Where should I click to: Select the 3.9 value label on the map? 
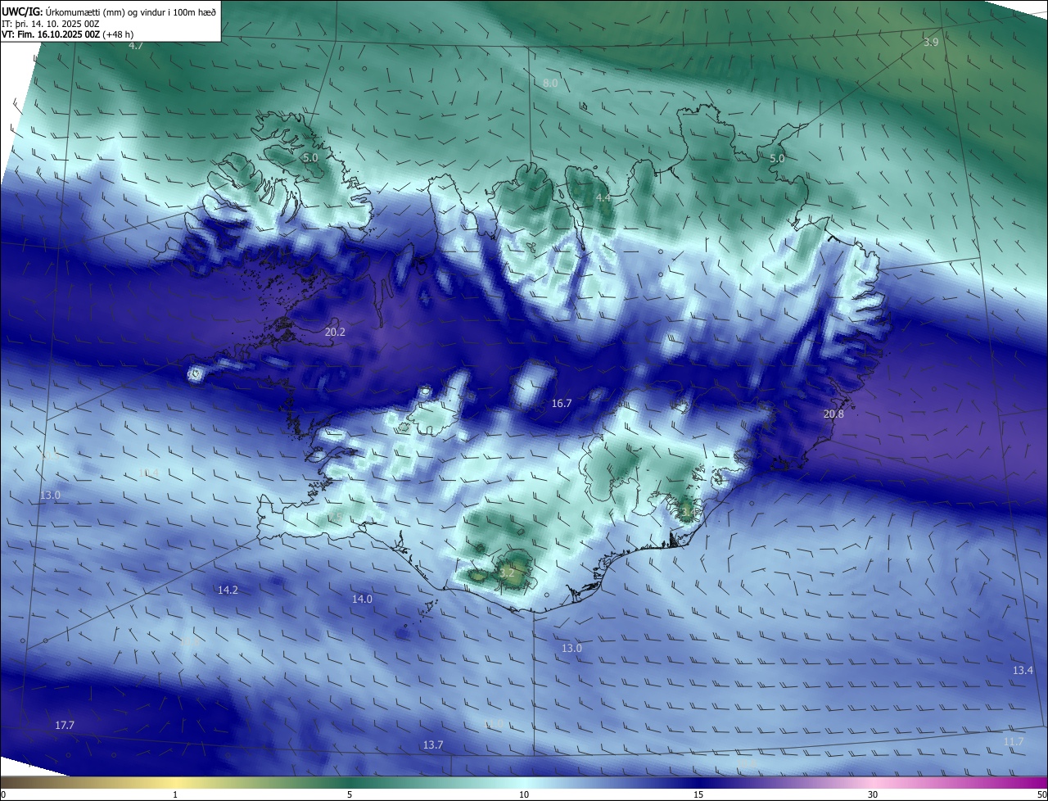(931, 42)
